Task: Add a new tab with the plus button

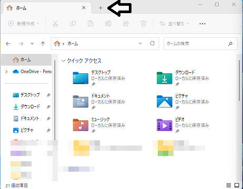Action: click(100, 8)
